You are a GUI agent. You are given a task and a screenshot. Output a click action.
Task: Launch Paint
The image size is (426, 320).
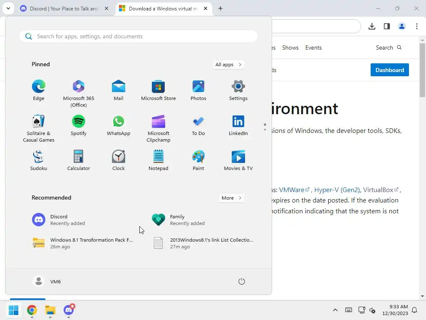[198, 160]
